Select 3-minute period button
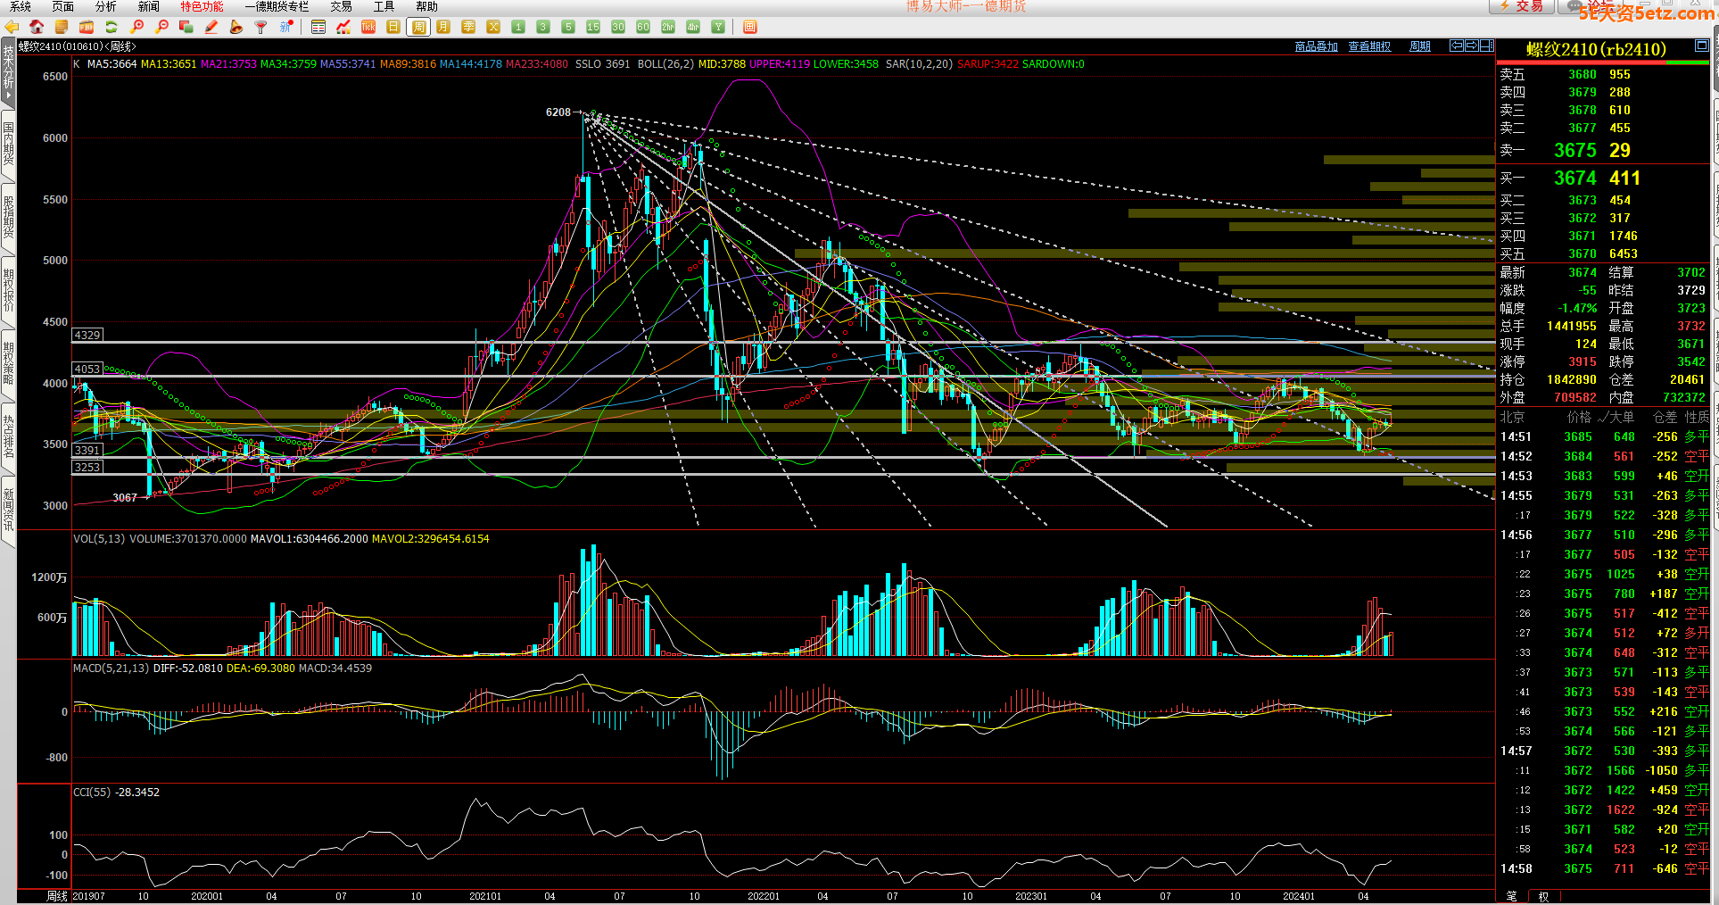 pyautogui.click(x=543, y=27)
